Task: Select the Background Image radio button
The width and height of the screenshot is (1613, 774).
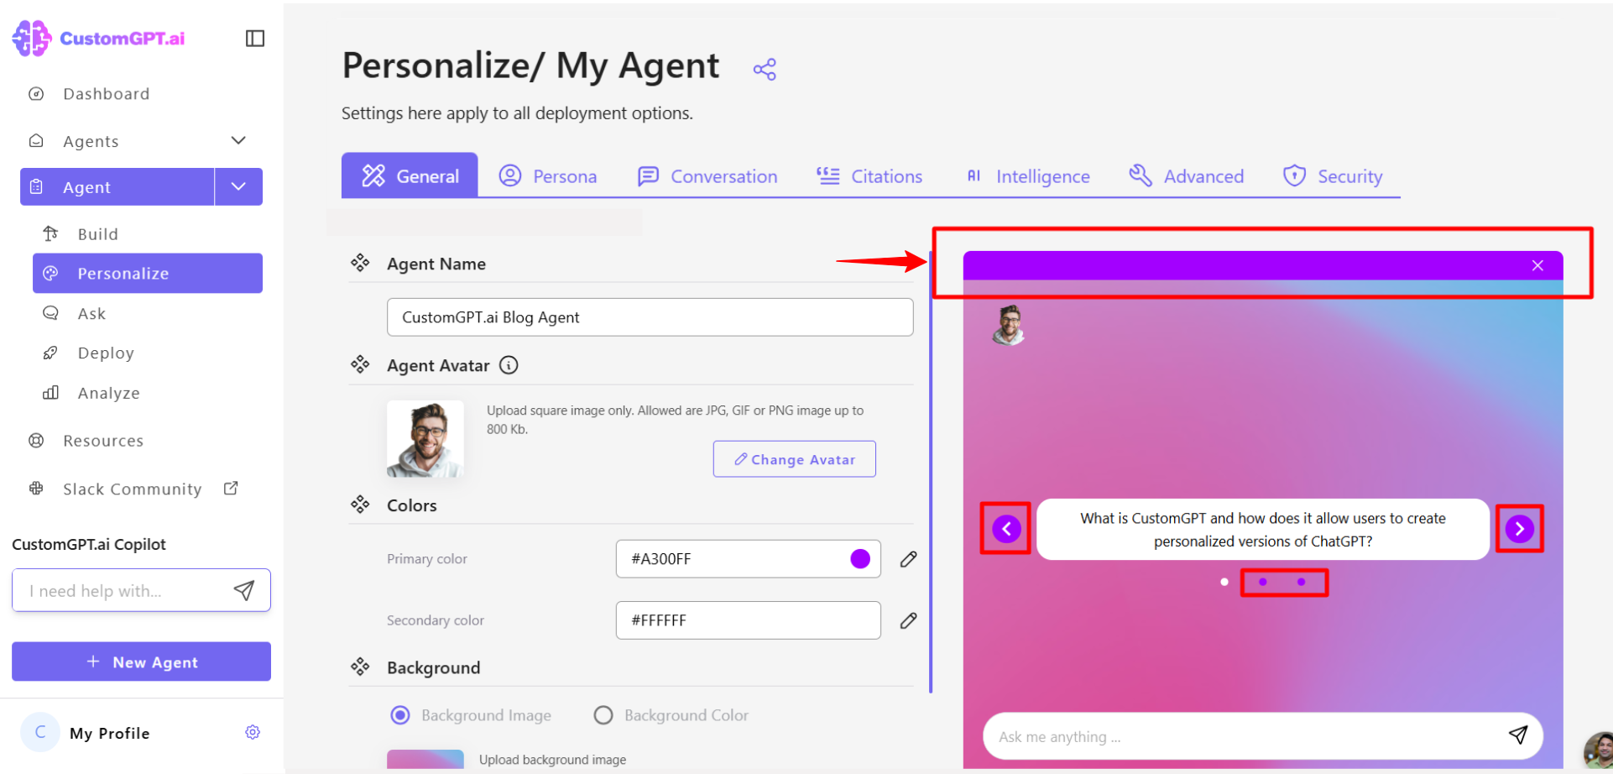Action: pos(400,715)
